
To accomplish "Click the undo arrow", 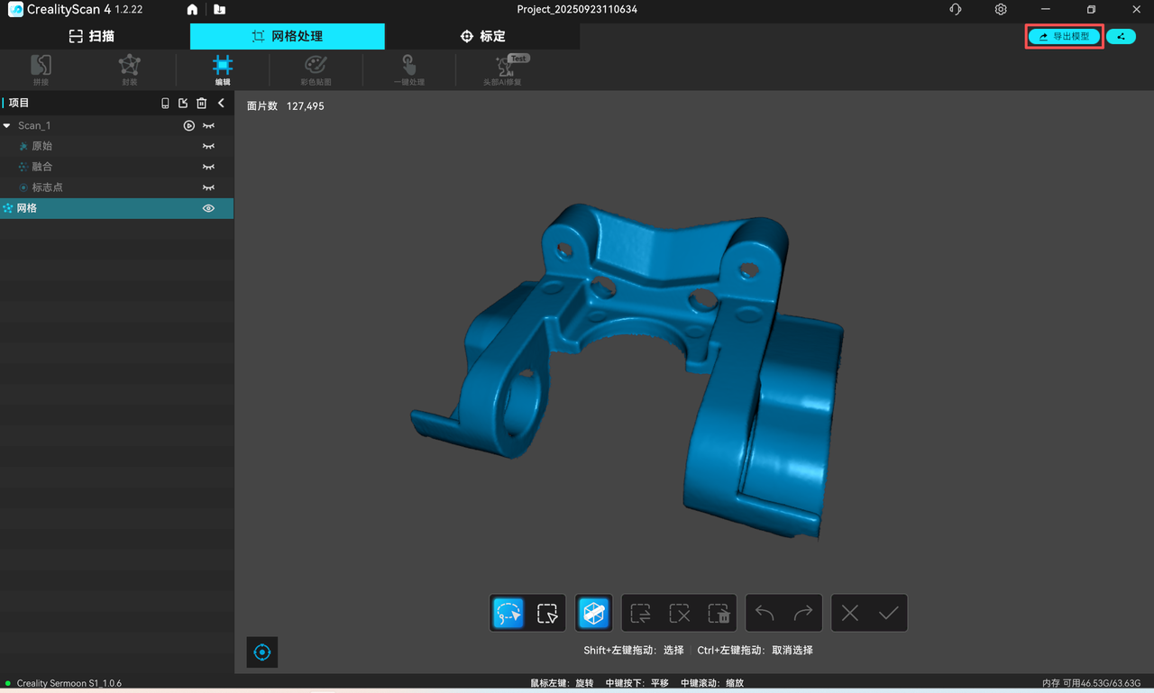I will pyautogui.click(x=765, y=613).
